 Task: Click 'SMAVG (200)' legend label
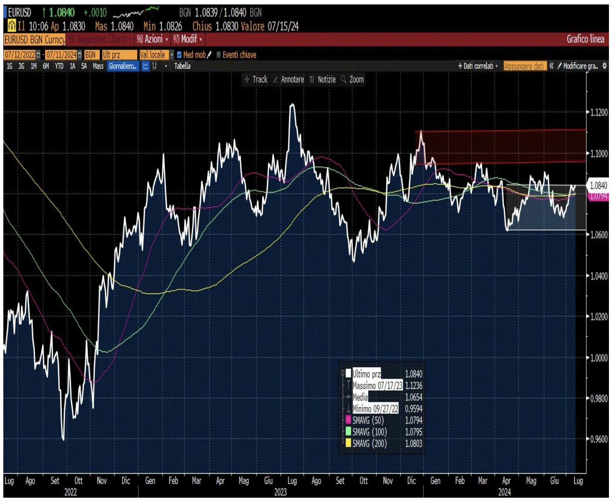(x=370, y=443)
